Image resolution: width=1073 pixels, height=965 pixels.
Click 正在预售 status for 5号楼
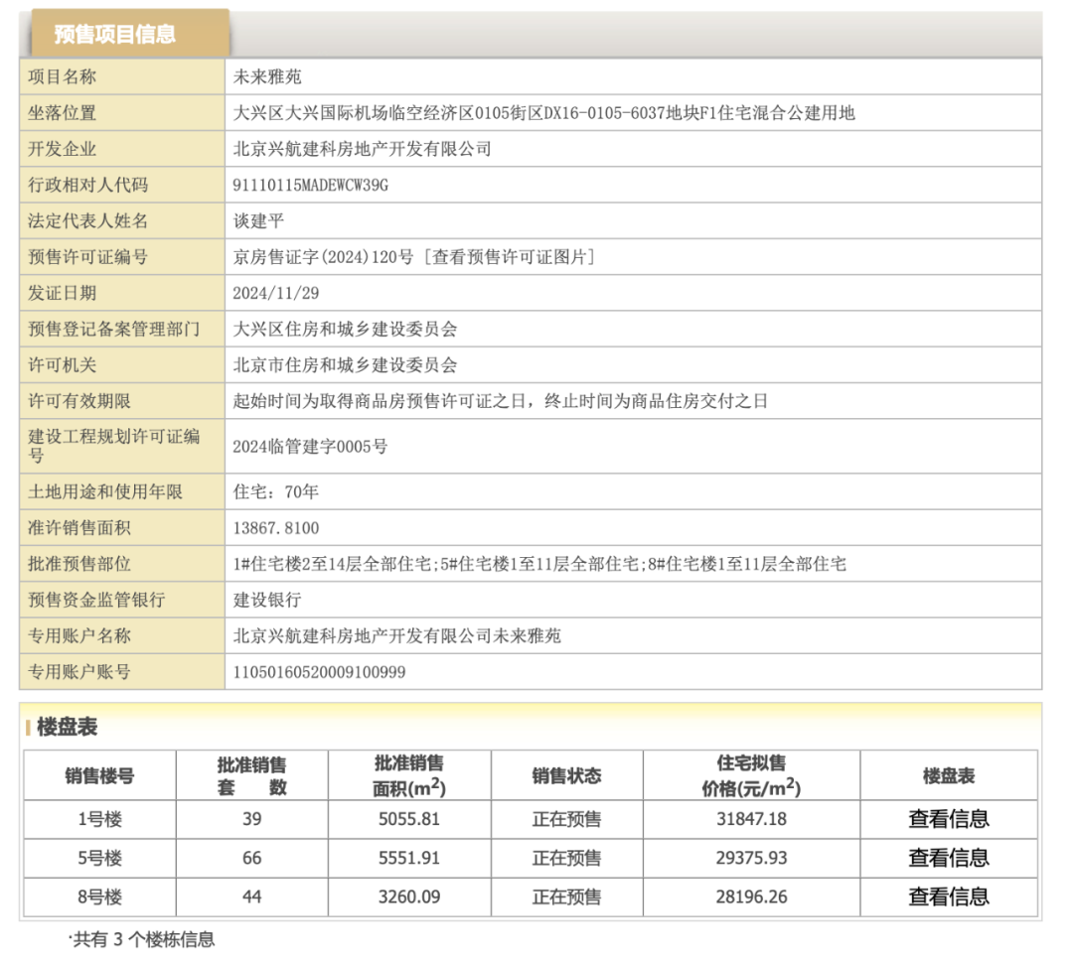(x=566, y=859)
